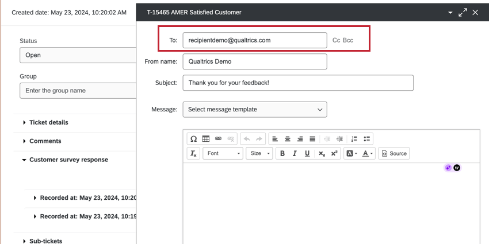Click the Source button in editor toolbar
The width and height of the screenshot is (489, 244).
(394, 153)
